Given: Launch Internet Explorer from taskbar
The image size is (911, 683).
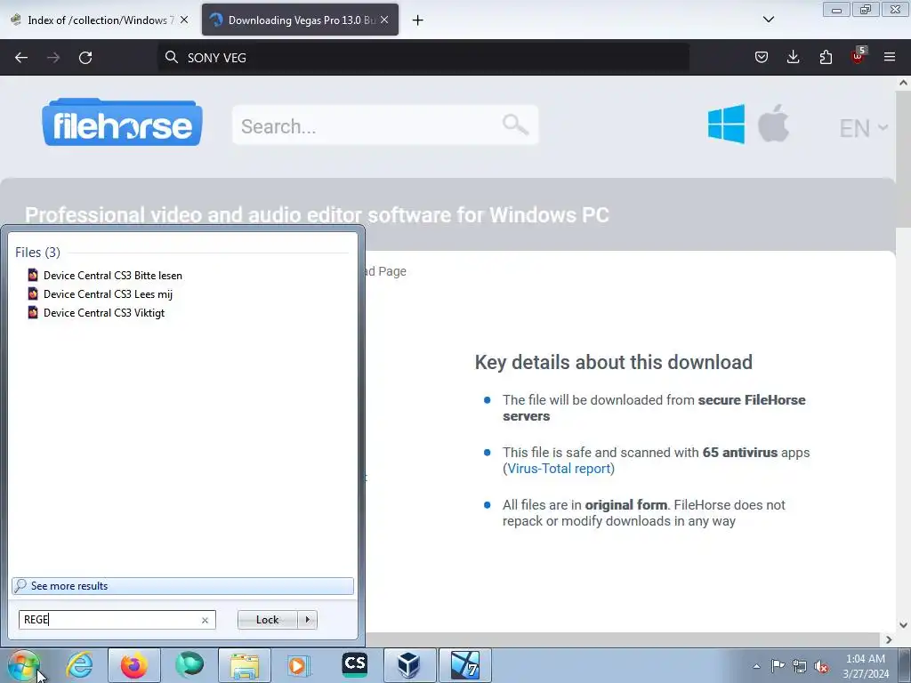Looking at the screenshot, I should tap(79, 665).
